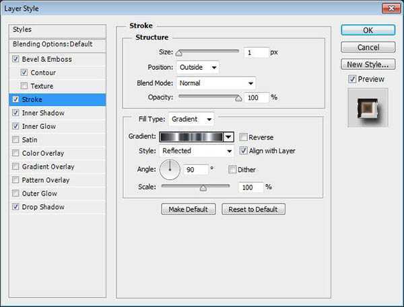Open Satin settings
The image size is (404, 307).
pos(30,140)
